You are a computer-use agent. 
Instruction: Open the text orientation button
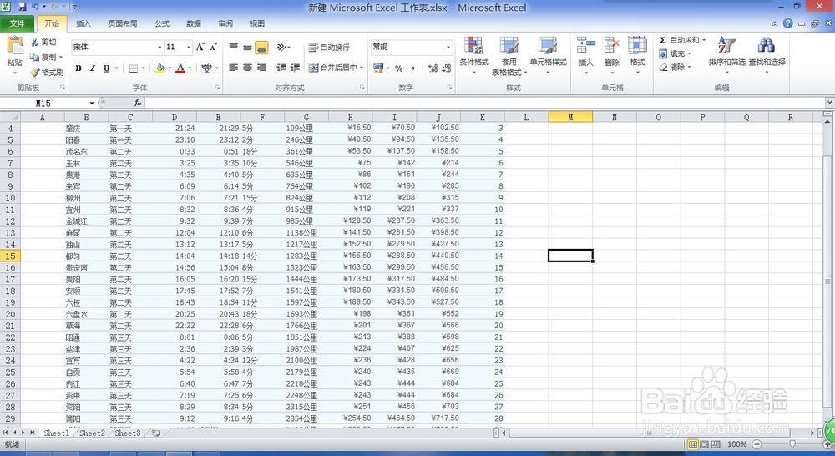click(x=283, y=48)
